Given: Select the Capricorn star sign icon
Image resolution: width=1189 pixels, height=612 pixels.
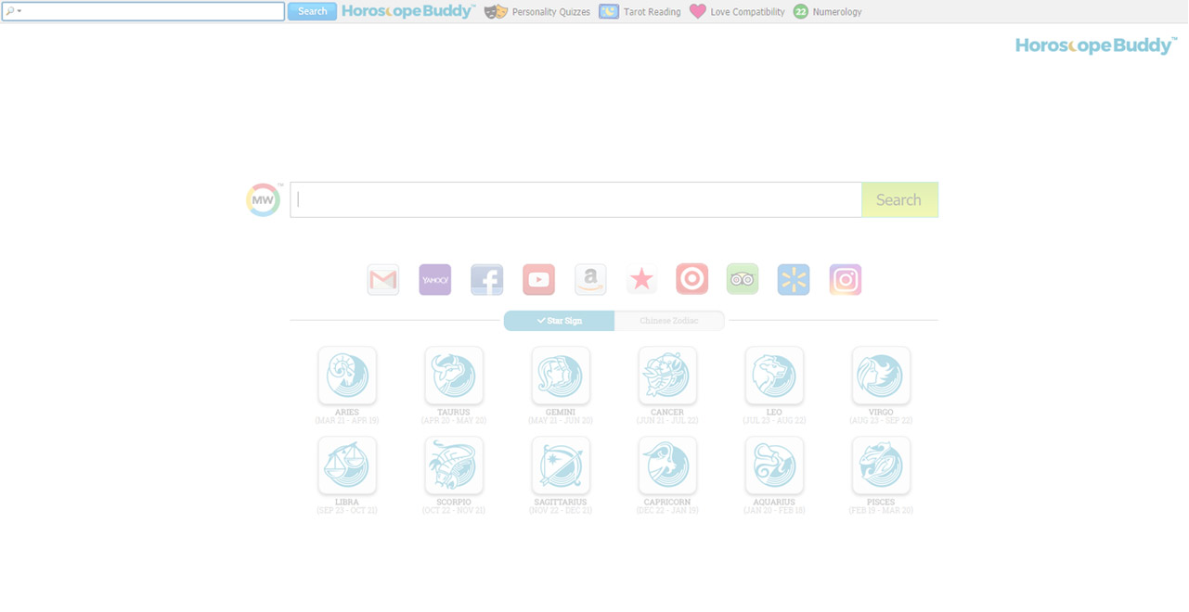Looking at the screenshot, I should [x=667, y=465].
